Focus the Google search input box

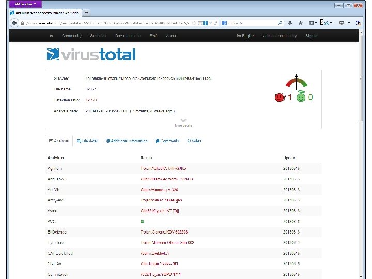254,23
